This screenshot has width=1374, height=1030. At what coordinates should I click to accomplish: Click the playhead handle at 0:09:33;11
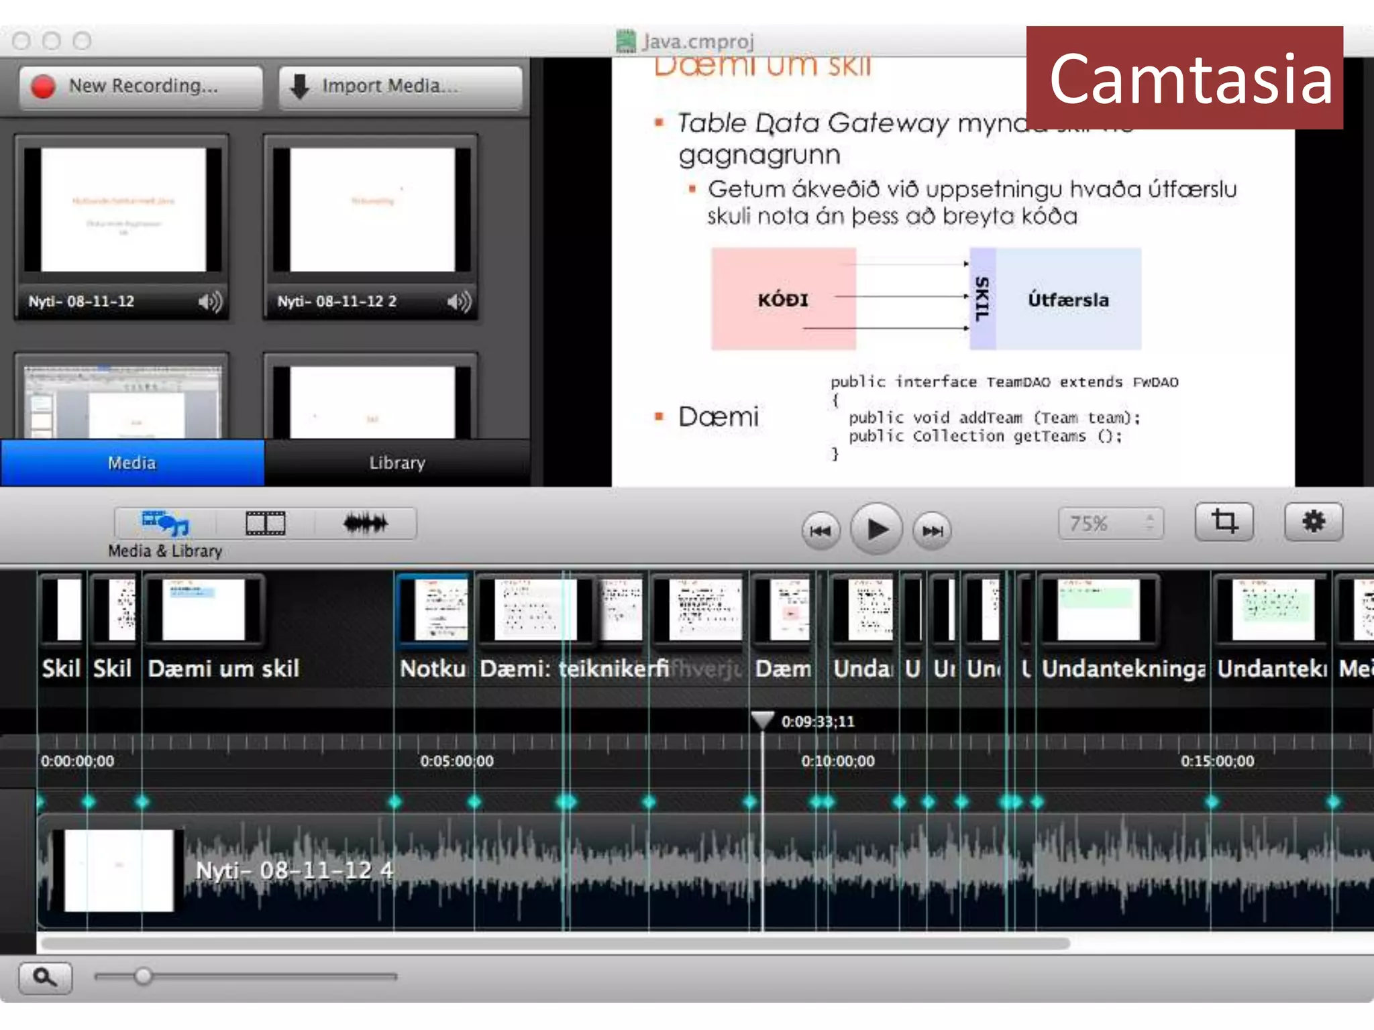click(x=762, y=720)
